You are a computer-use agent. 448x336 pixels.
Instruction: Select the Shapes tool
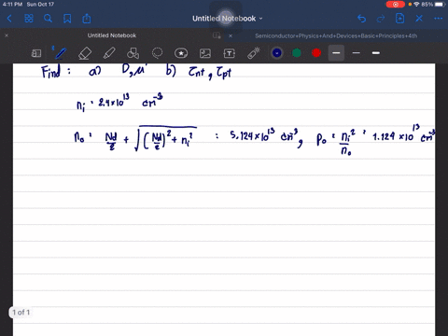pyautogui.click(x=133, y=53)
